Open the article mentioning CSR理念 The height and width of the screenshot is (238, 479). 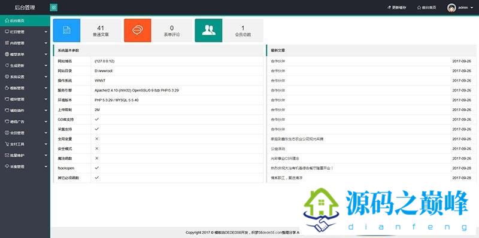click(x=285, y=158)
